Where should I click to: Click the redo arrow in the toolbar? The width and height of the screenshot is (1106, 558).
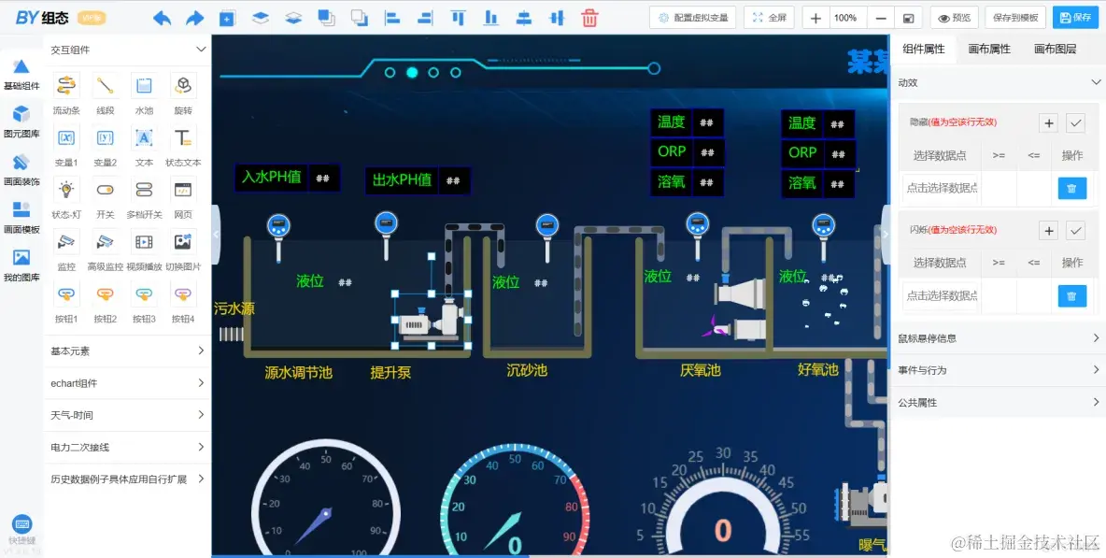[x=194, y=17]
